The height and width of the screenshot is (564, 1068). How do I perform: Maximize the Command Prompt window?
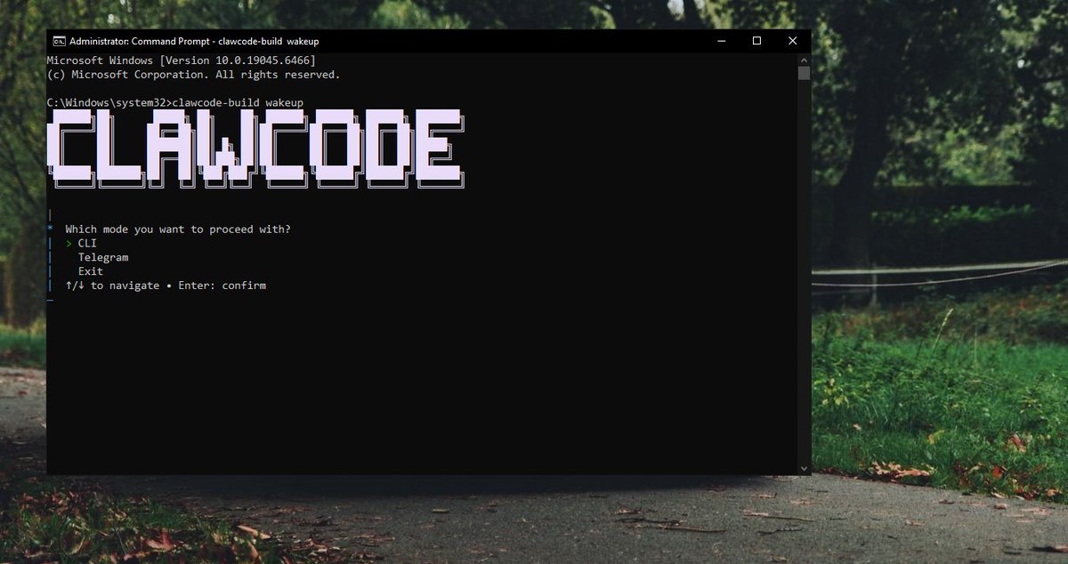click(x=756, y=41)
